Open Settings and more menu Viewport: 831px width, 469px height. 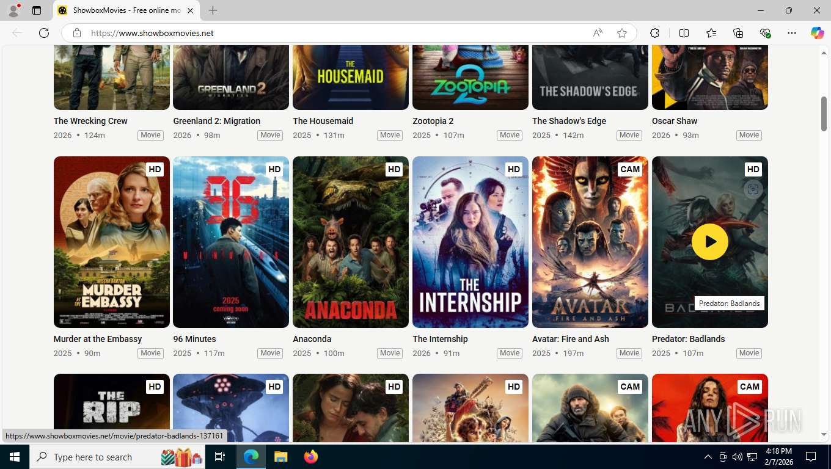pyautogui.click(x=792, y=33)
